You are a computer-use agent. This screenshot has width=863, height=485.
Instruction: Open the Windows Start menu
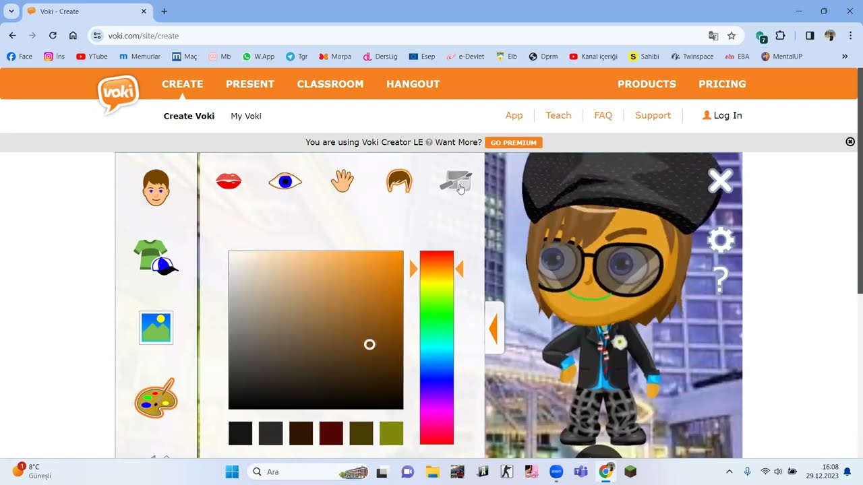pyautogui.click(x=232, y=472)
